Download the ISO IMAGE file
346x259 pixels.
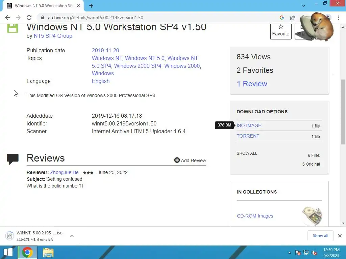[249, 125]
